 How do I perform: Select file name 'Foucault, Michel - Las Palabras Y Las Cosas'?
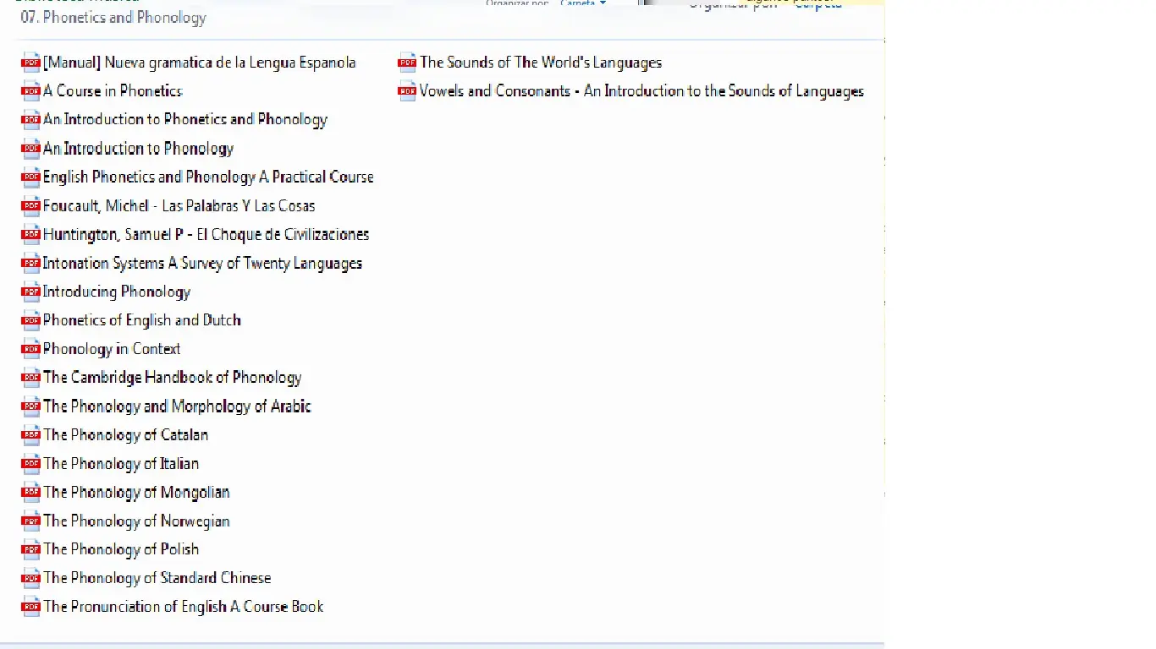(179, 206)
